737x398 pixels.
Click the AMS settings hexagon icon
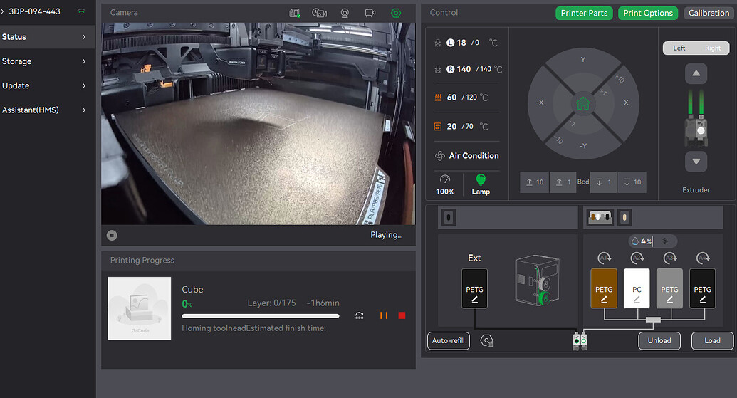[x=486, y=340]
